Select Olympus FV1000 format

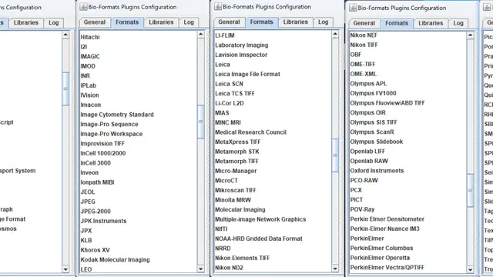373,93
